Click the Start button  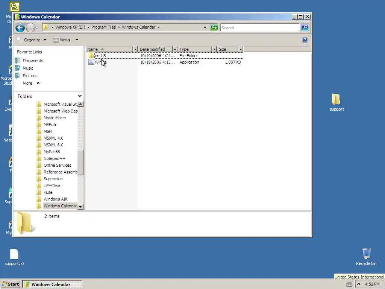point(10,284)
